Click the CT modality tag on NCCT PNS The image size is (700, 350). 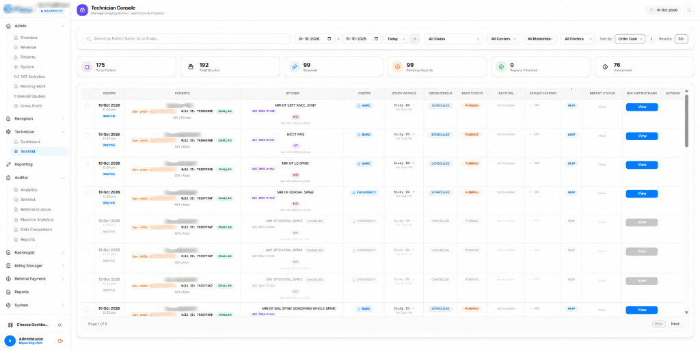[x=295, y=146]
